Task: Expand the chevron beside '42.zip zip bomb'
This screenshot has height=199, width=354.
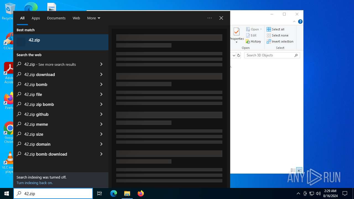Action: 101,104
